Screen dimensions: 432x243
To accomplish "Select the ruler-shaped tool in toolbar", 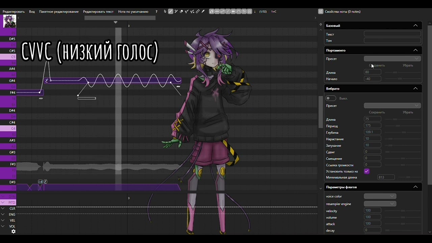I will (197, 11).
